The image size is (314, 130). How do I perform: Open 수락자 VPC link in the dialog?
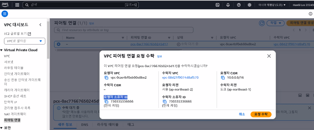click(180, 78)
